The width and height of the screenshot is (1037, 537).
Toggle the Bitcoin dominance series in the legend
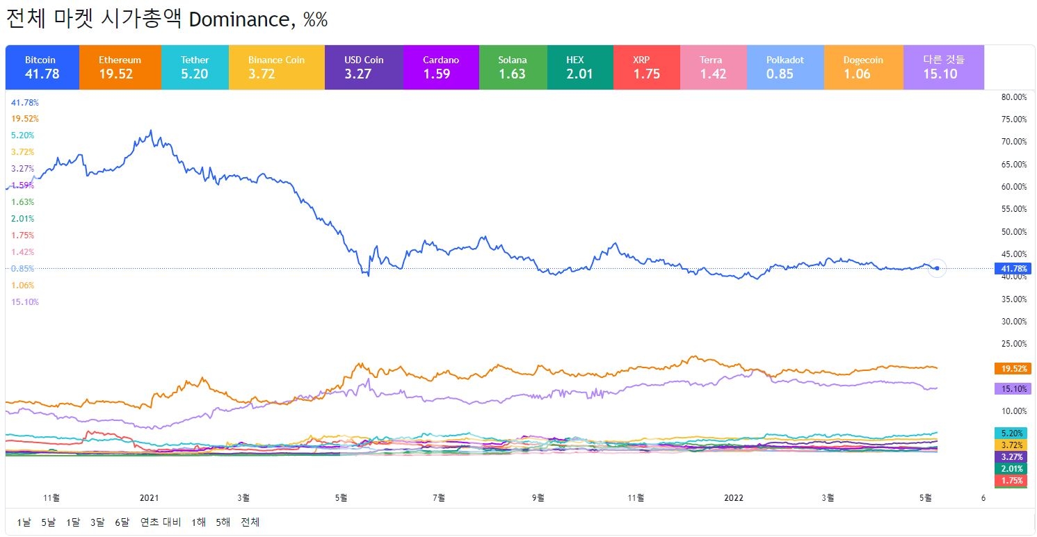point(41,67)
